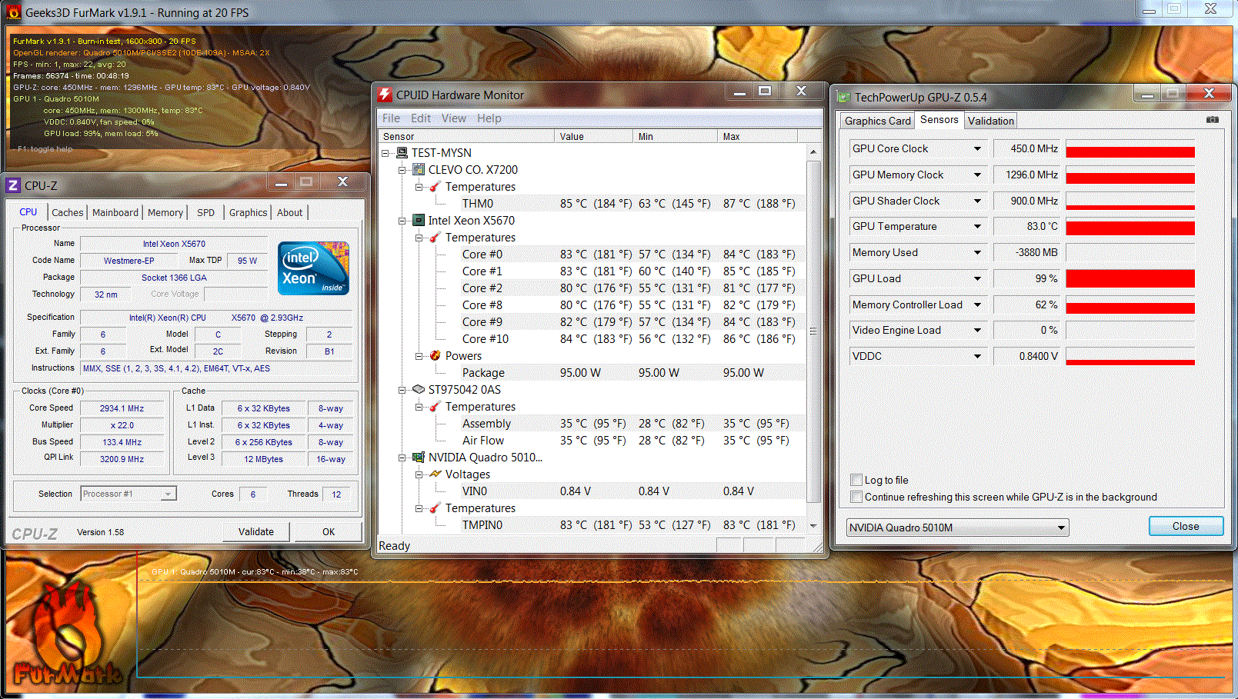Collapse the ST975042 0AS node

[402, 390]
